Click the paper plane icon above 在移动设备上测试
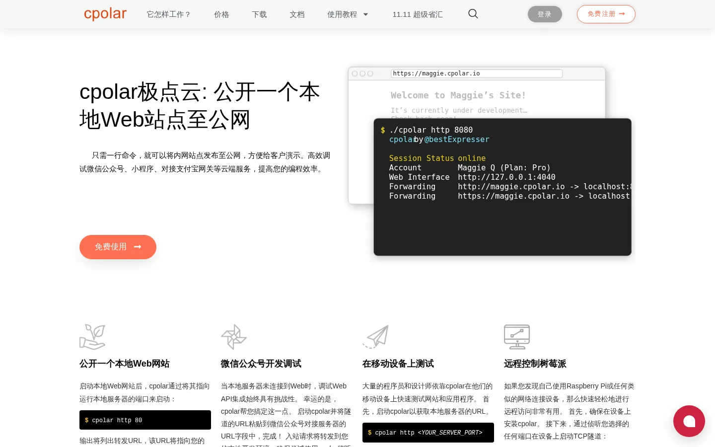Screen dimensions: 715x447 tap(375, 337)
